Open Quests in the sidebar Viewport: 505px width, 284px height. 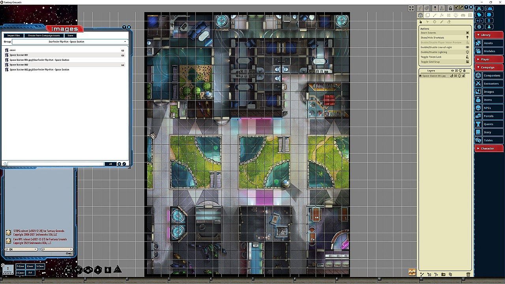tap(489, 124)
